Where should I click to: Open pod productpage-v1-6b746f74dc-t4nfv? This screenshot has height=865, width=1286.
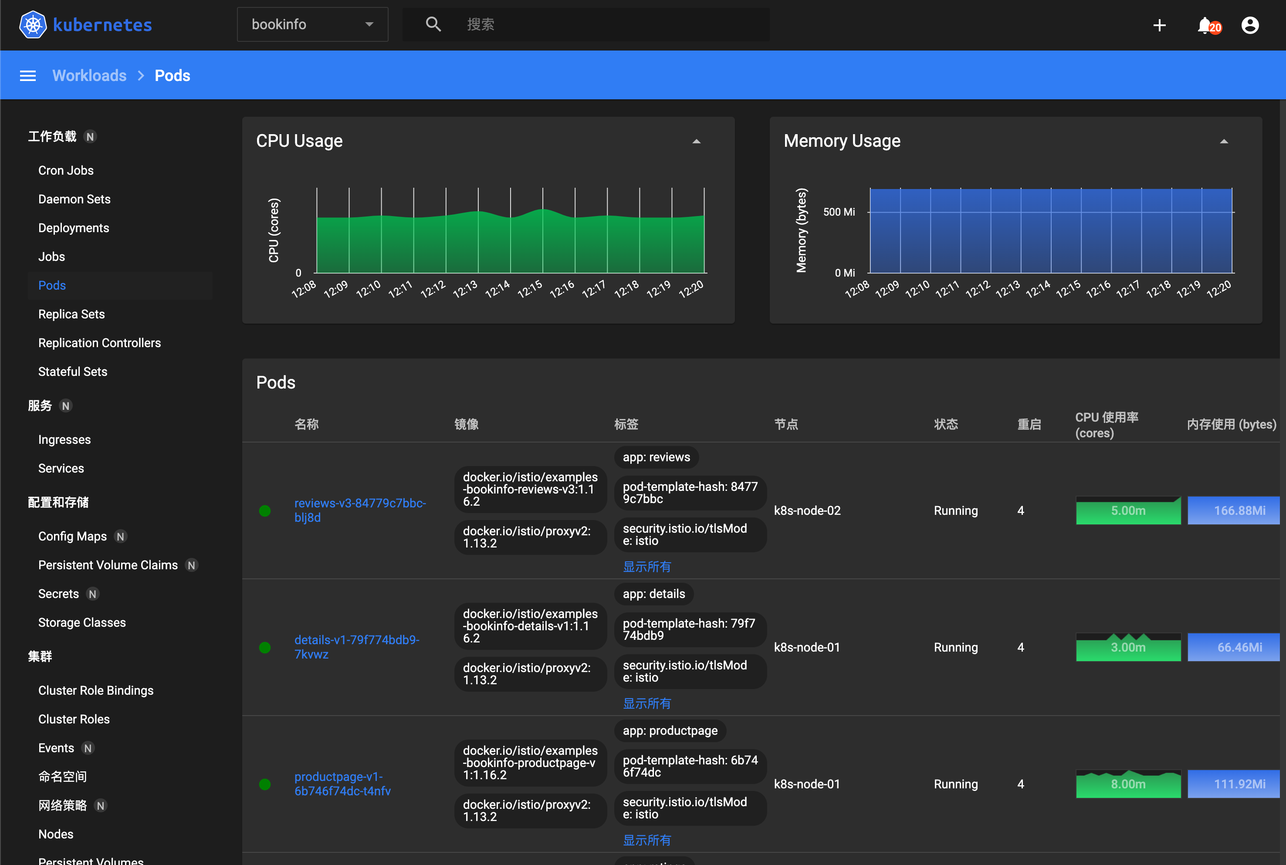342,784
